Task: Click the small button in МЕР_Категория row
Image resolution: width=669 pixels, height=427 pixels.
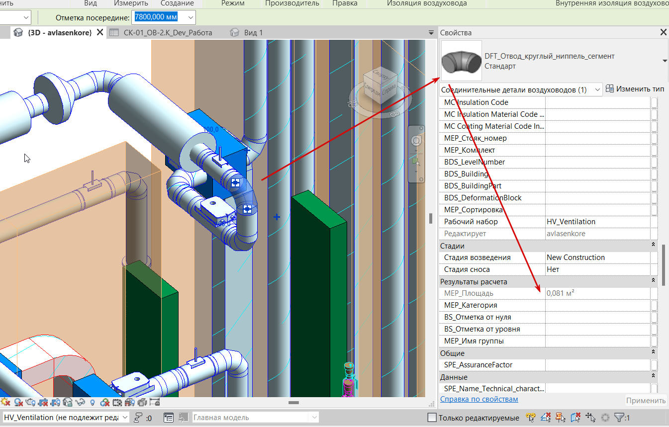Action: coord(654,305)
